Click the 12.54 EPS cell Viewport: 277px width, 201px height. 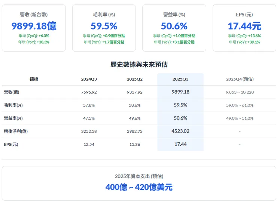point(89,145)
